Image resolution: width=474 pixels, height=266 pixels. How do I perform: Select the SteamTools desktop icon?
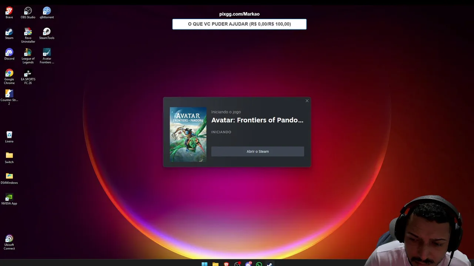pos(47,34)
